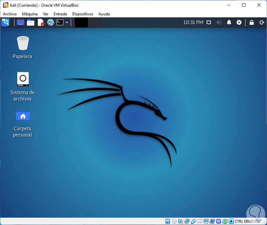Launch the text editor panel icon
The image size is (267, 225).
coord(41,22)
